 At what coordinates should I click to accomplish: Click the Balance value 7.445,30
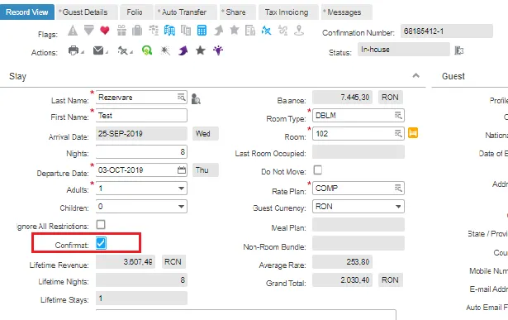(x=343, y=98)
